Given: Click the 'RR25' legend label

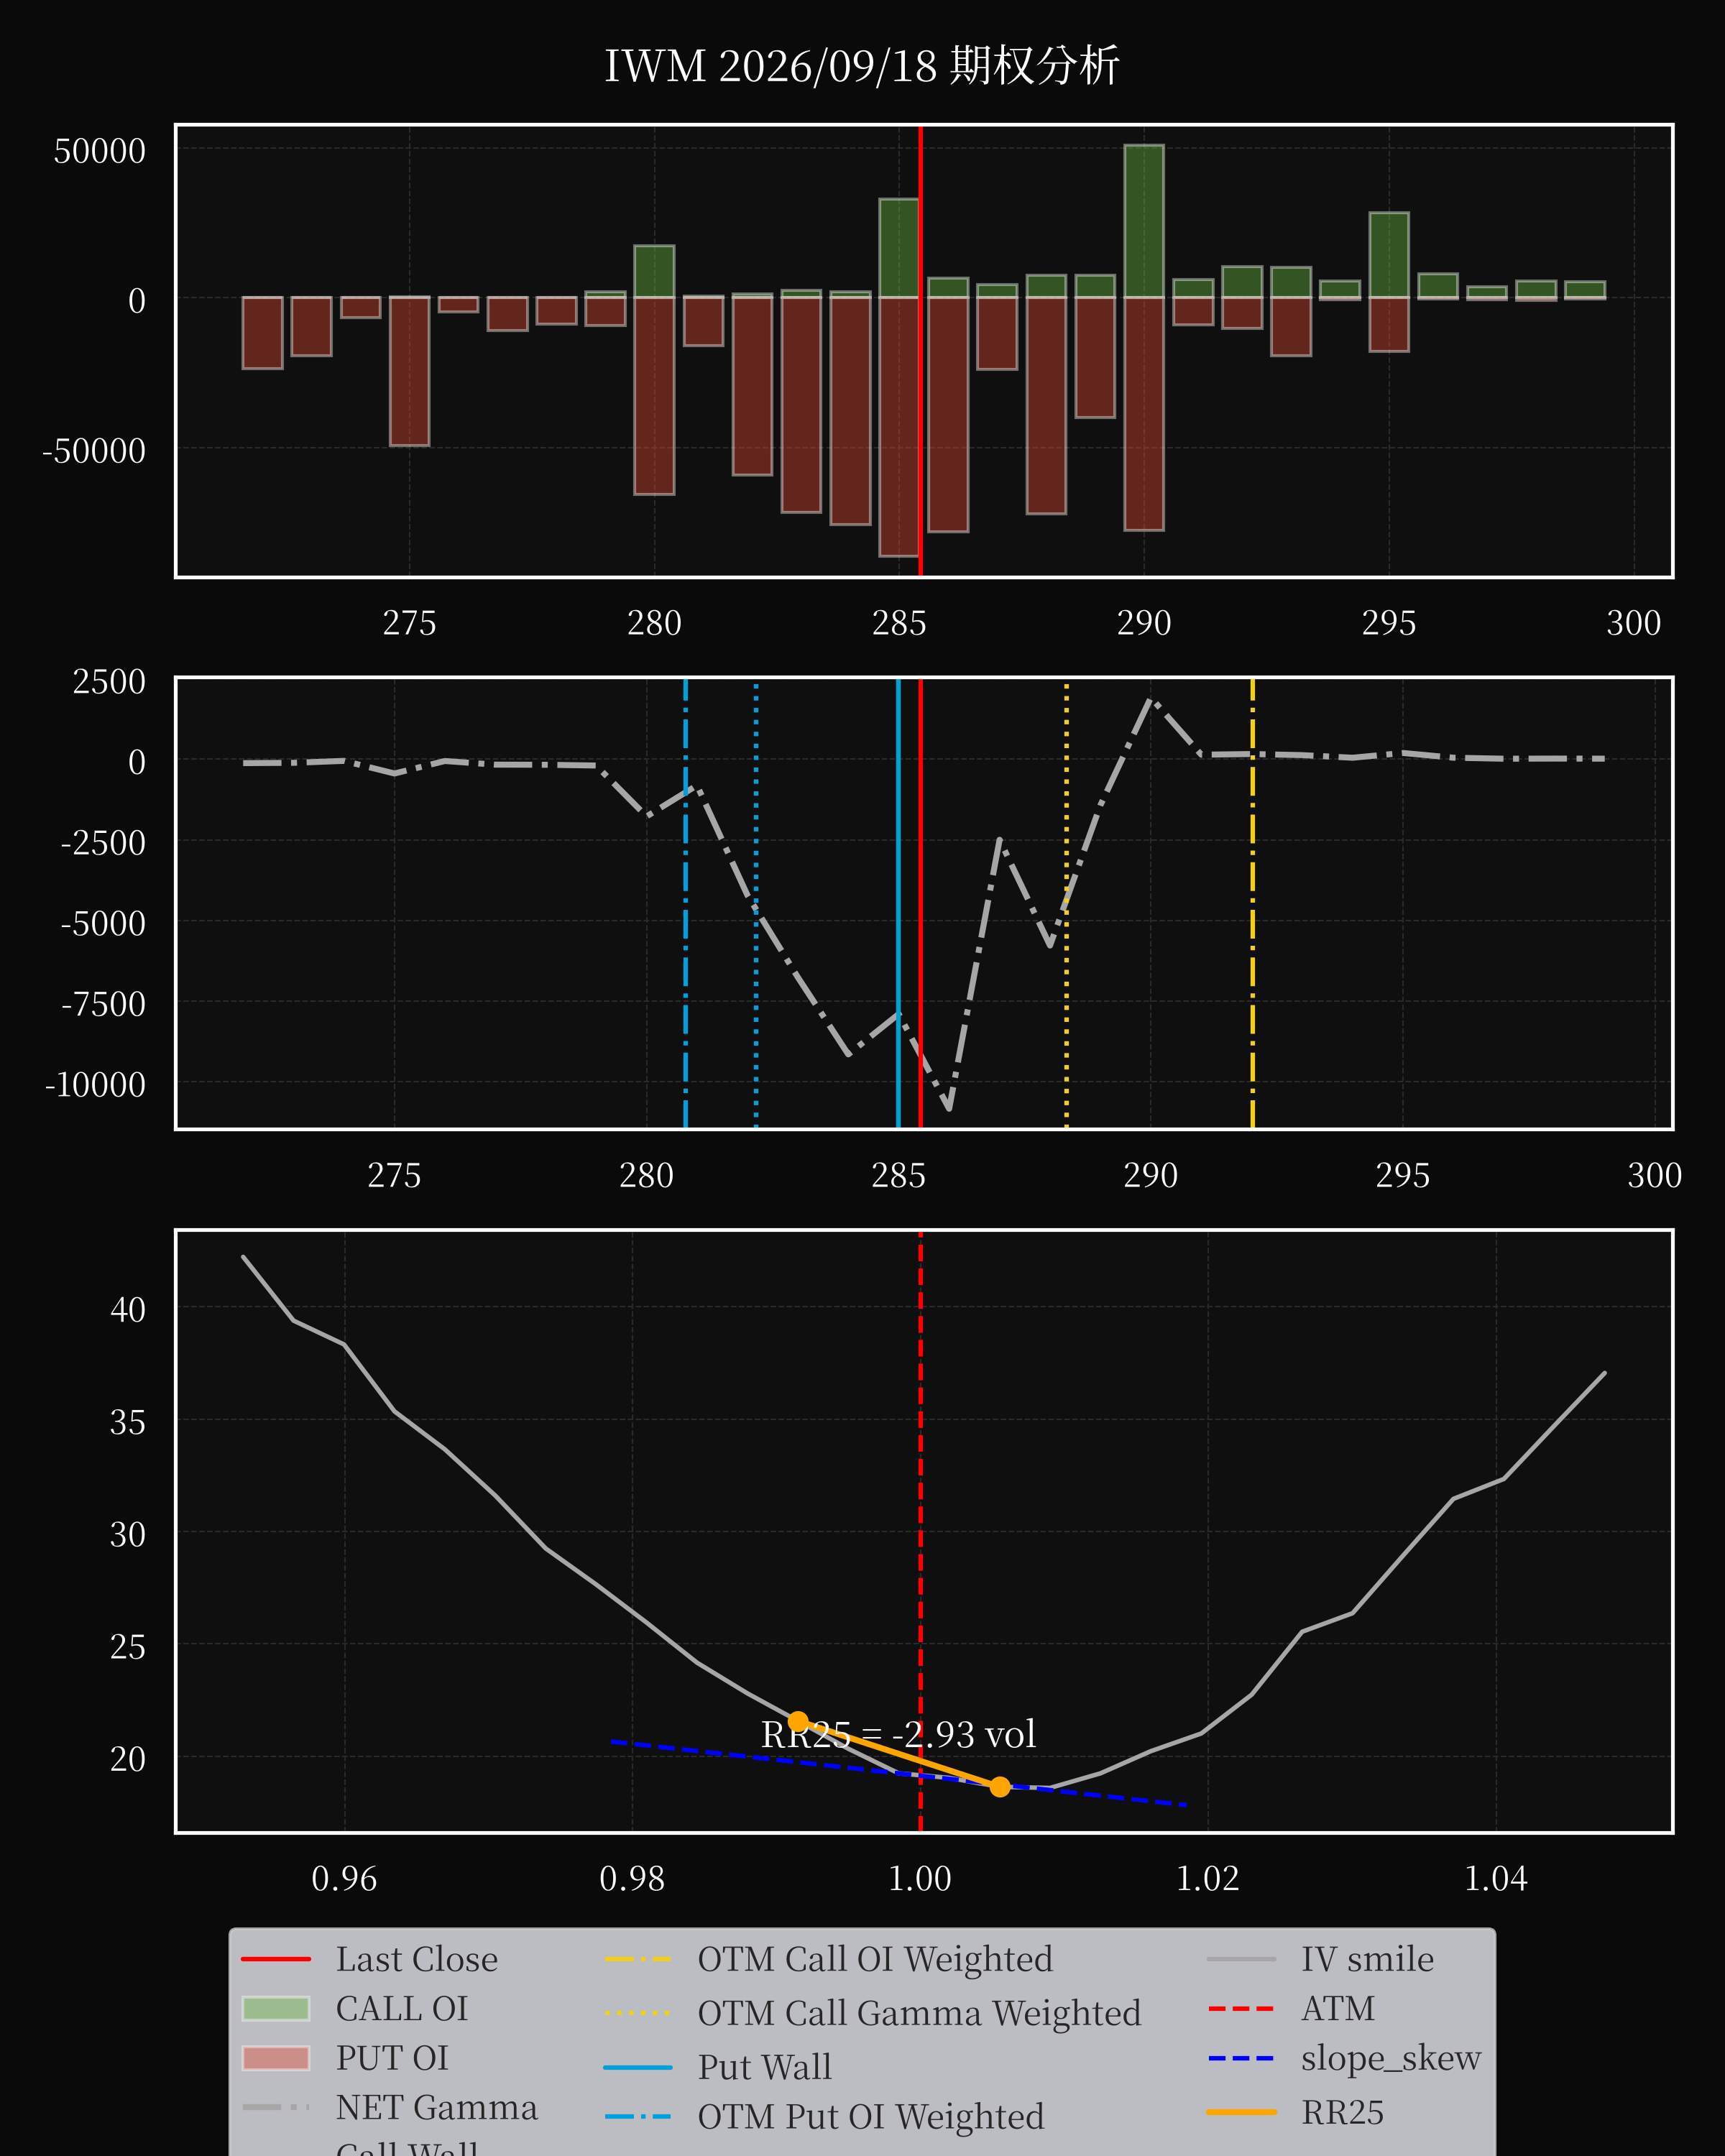Looking at the screenshot, I should pyautogui.click(x=1342, y=2112).
